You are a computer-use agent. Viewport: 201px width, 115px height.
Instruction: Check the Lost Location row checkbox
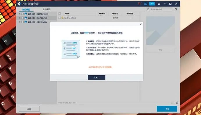coord(60,18)
